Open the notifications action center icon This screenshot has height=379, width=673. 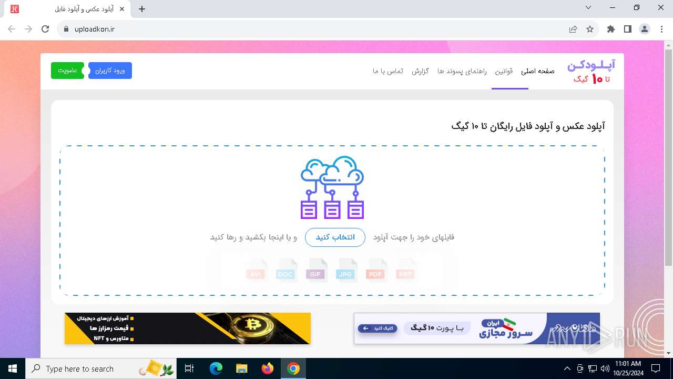[656, 368]
